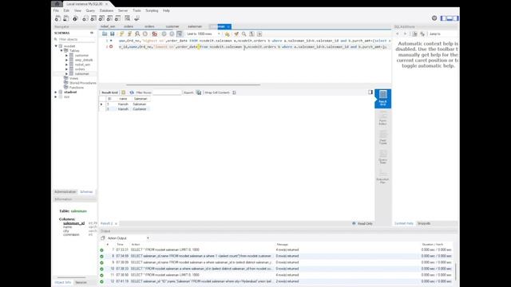The image size is (511, 287).
Task: Open the Query menu
Action: pyautogui.click(x=90, y=10)
